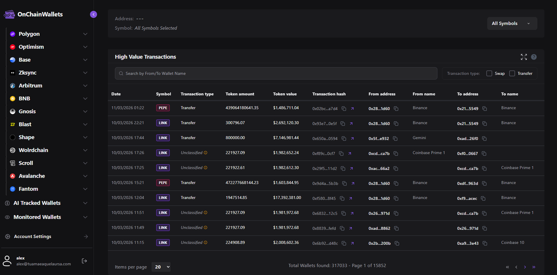Sort the table by Token value column
Screen dimensions: 557x275
[x=285, y=94]
